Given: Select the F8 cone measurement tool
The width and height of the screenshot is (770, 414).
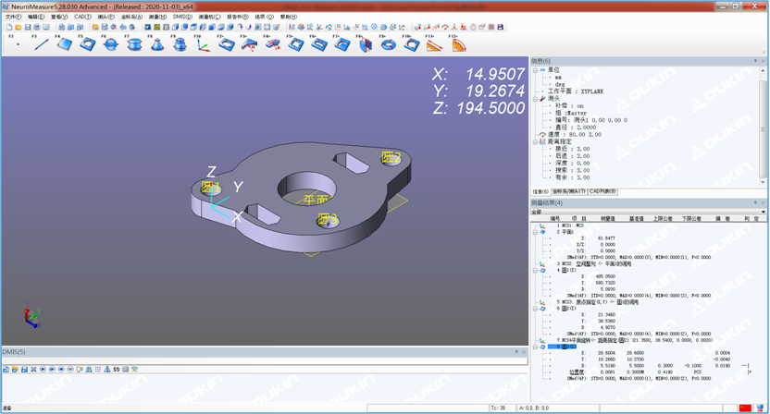Looking at the screenshot, I should click(157, 43).
